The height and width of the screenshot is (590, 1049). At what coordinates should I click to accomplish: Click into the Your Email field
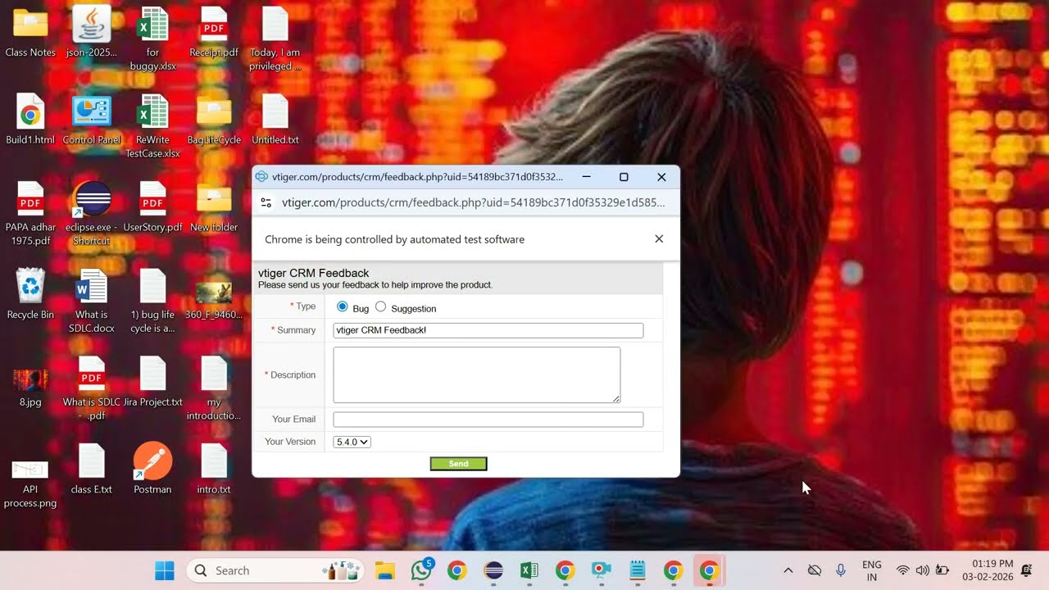488,420
